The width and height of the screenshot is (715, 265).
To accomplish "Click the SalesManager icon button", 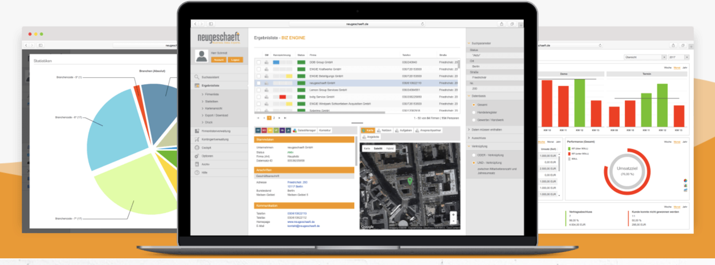I will click(304, 130).
